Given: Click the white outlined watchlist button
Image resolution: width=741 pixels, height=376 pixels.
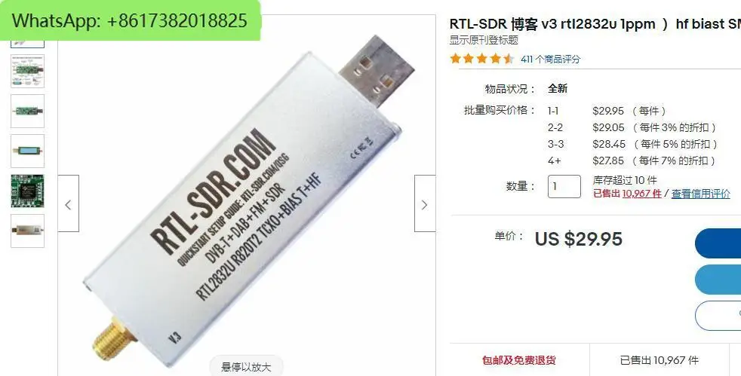Looking at the screenshot, I should (x=718, y=315).
